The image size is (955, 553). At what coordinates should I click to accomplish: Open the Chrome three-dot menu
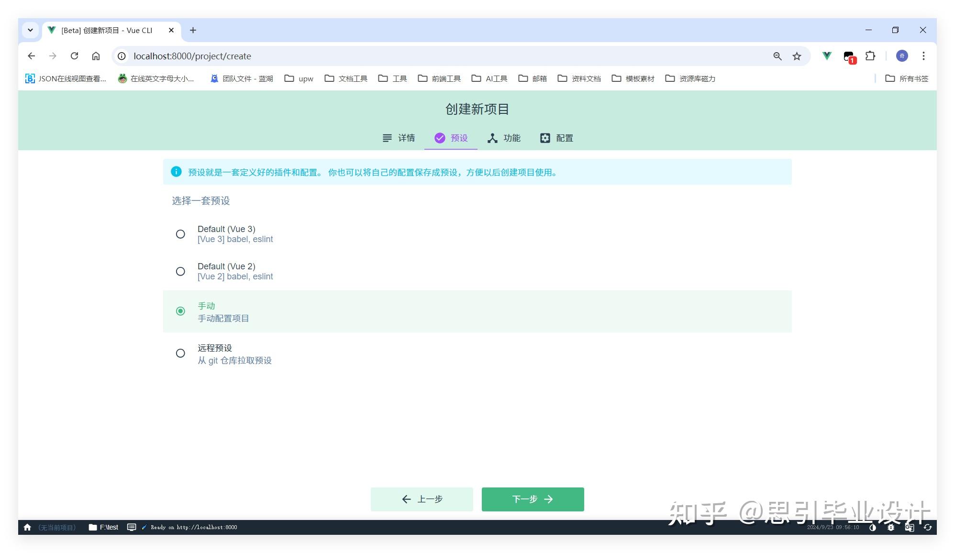coord(923,56)
